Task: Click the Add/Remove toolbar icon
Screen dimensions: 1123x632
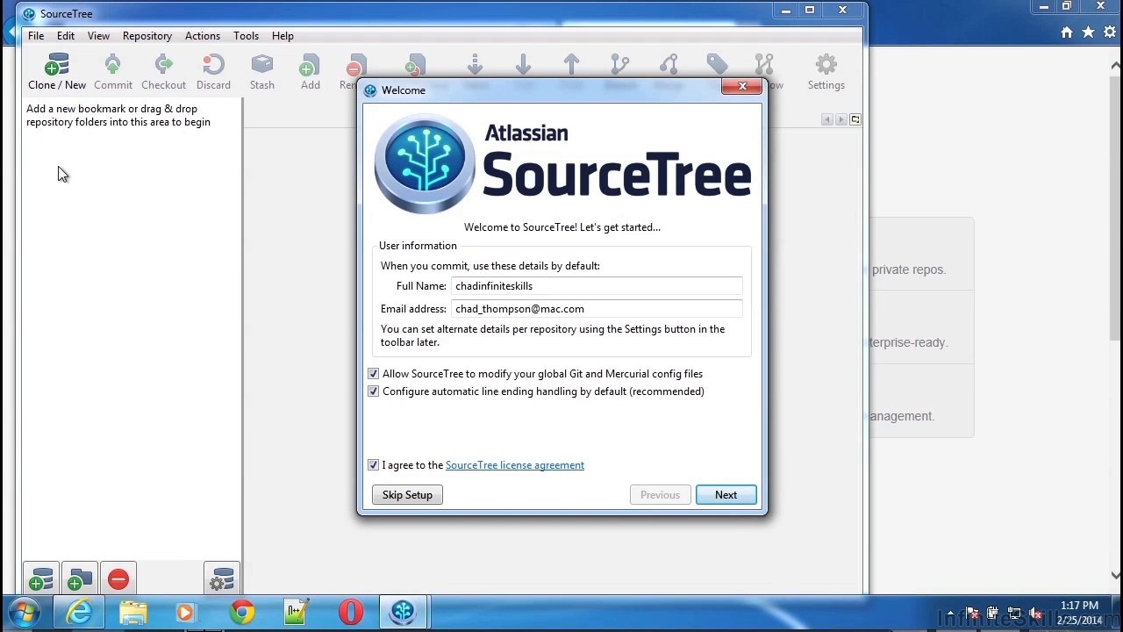Action: (x=415, y=66)
